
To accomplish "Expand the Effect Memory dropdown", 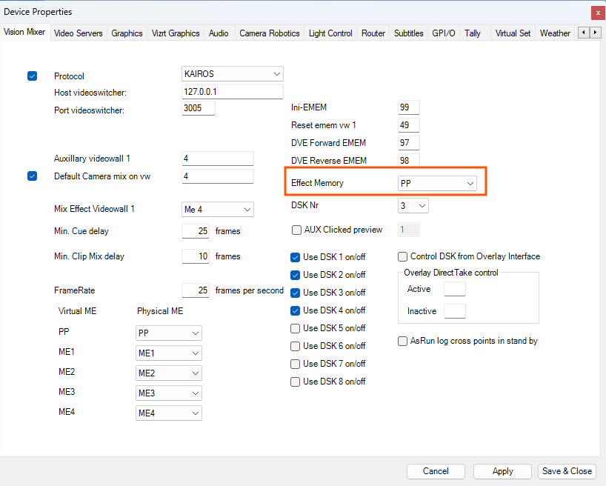I will coord(436,183).
